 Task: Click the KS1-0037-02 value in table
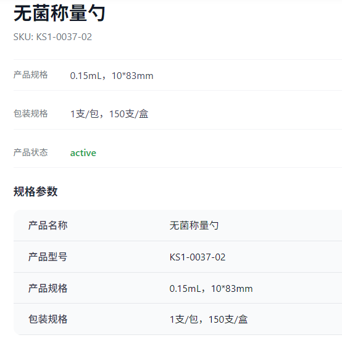(x=198, y=257)
